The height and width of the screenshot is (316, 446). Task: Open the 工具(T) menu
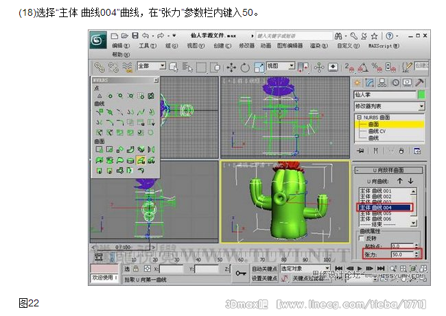[x=148, y=45]
